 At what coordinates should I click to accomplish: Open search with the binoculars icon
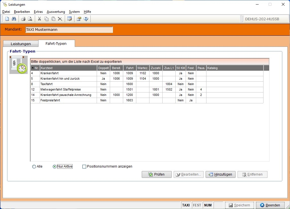tap(14, 19)
